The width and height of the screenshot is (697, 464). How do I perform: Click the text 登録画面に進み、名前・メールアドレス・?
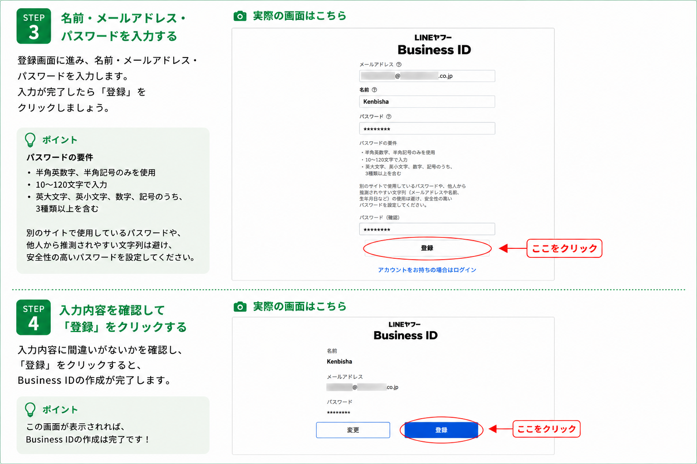[x=108, y=60]
